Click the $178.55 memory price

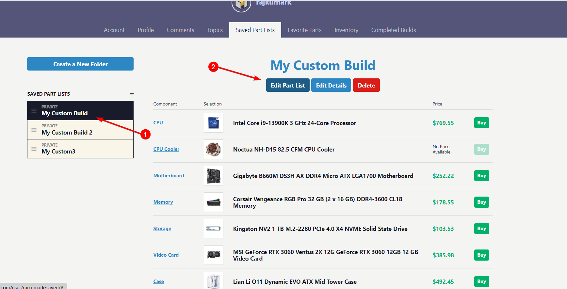[x=443, y=202]
